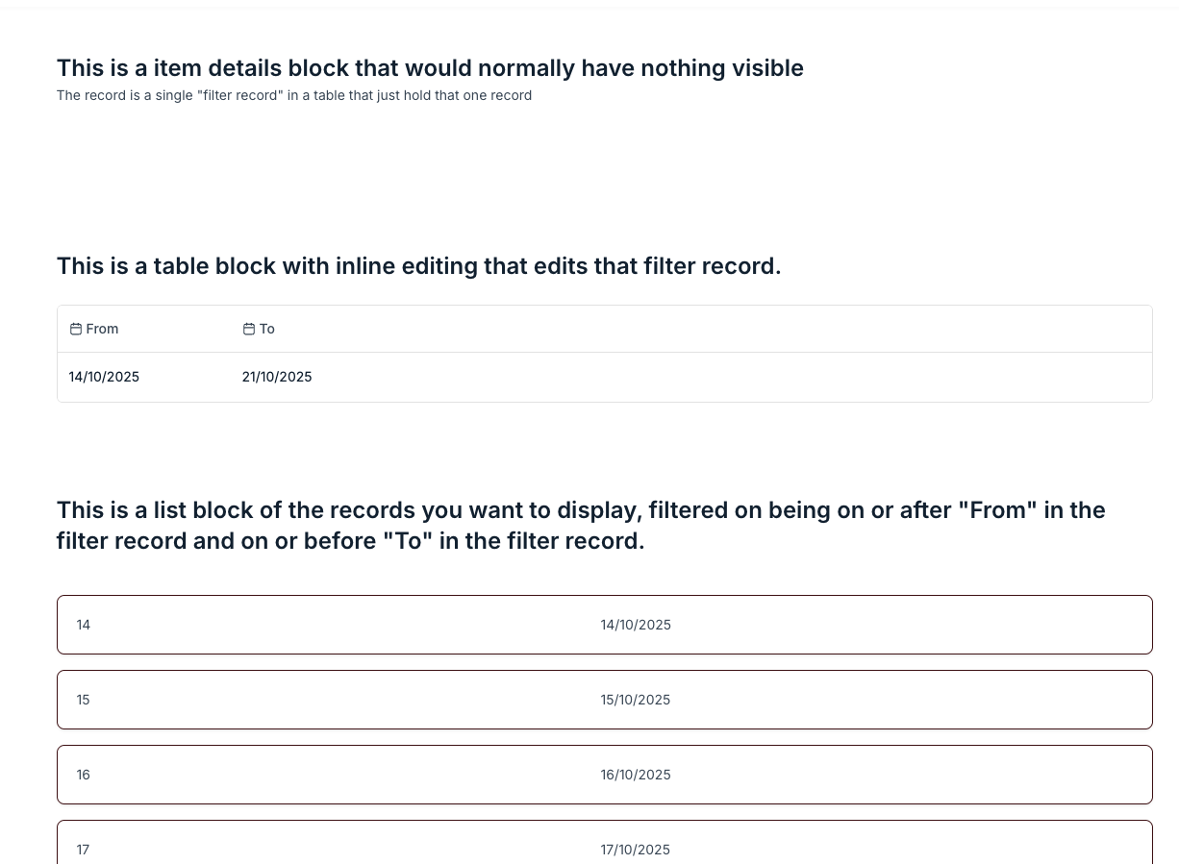Select the To column header label
The image size is (1179, 864).
[x=267, y=329]
